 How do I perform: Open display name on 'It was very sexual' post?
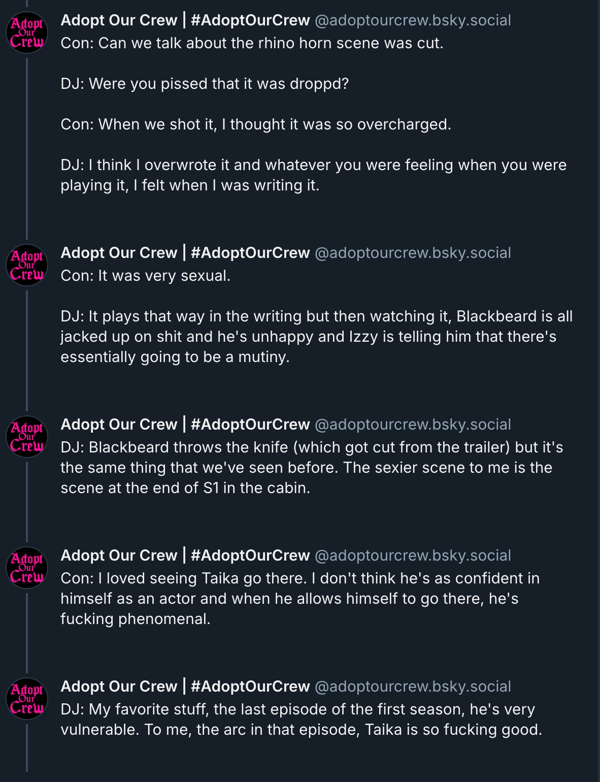pyautogui.click(x=185, y=253)
